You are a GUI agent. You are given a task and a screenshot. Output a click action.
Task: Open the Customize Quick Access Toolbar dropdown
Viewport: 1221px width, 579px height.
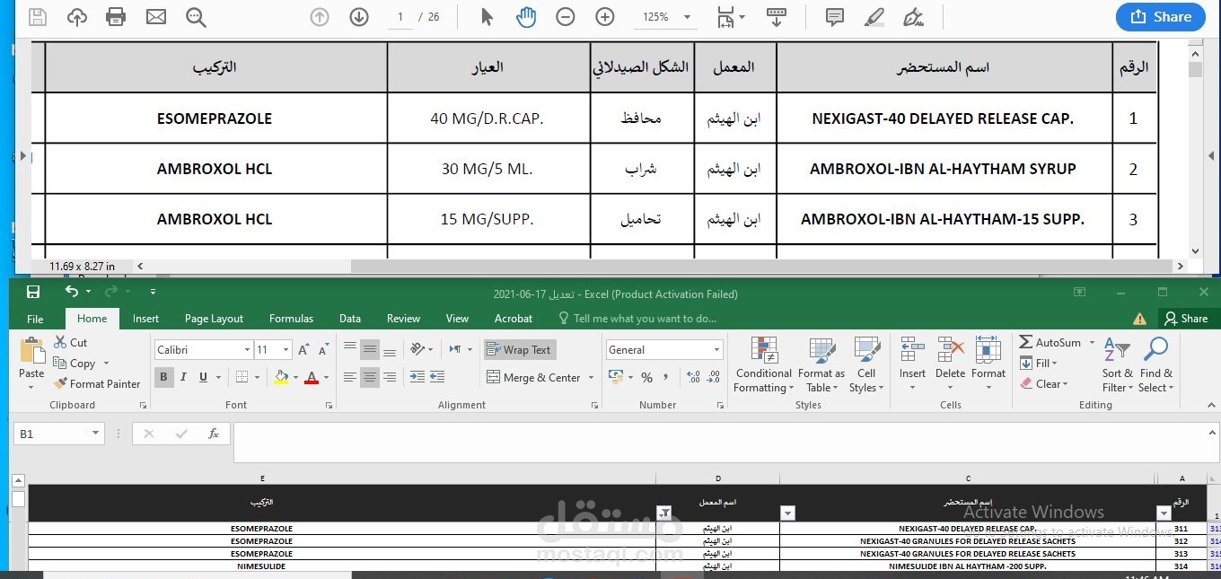(153, 292)
